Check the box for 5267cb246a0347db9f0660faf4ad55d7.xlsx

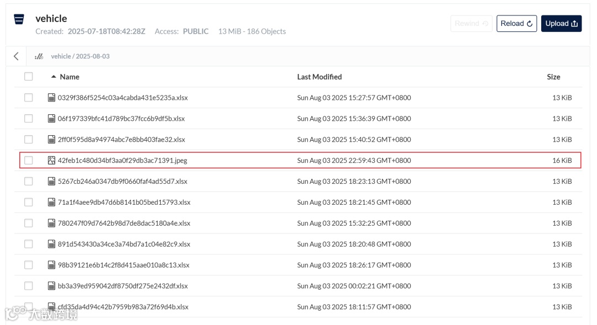click(x=29, y=182)
